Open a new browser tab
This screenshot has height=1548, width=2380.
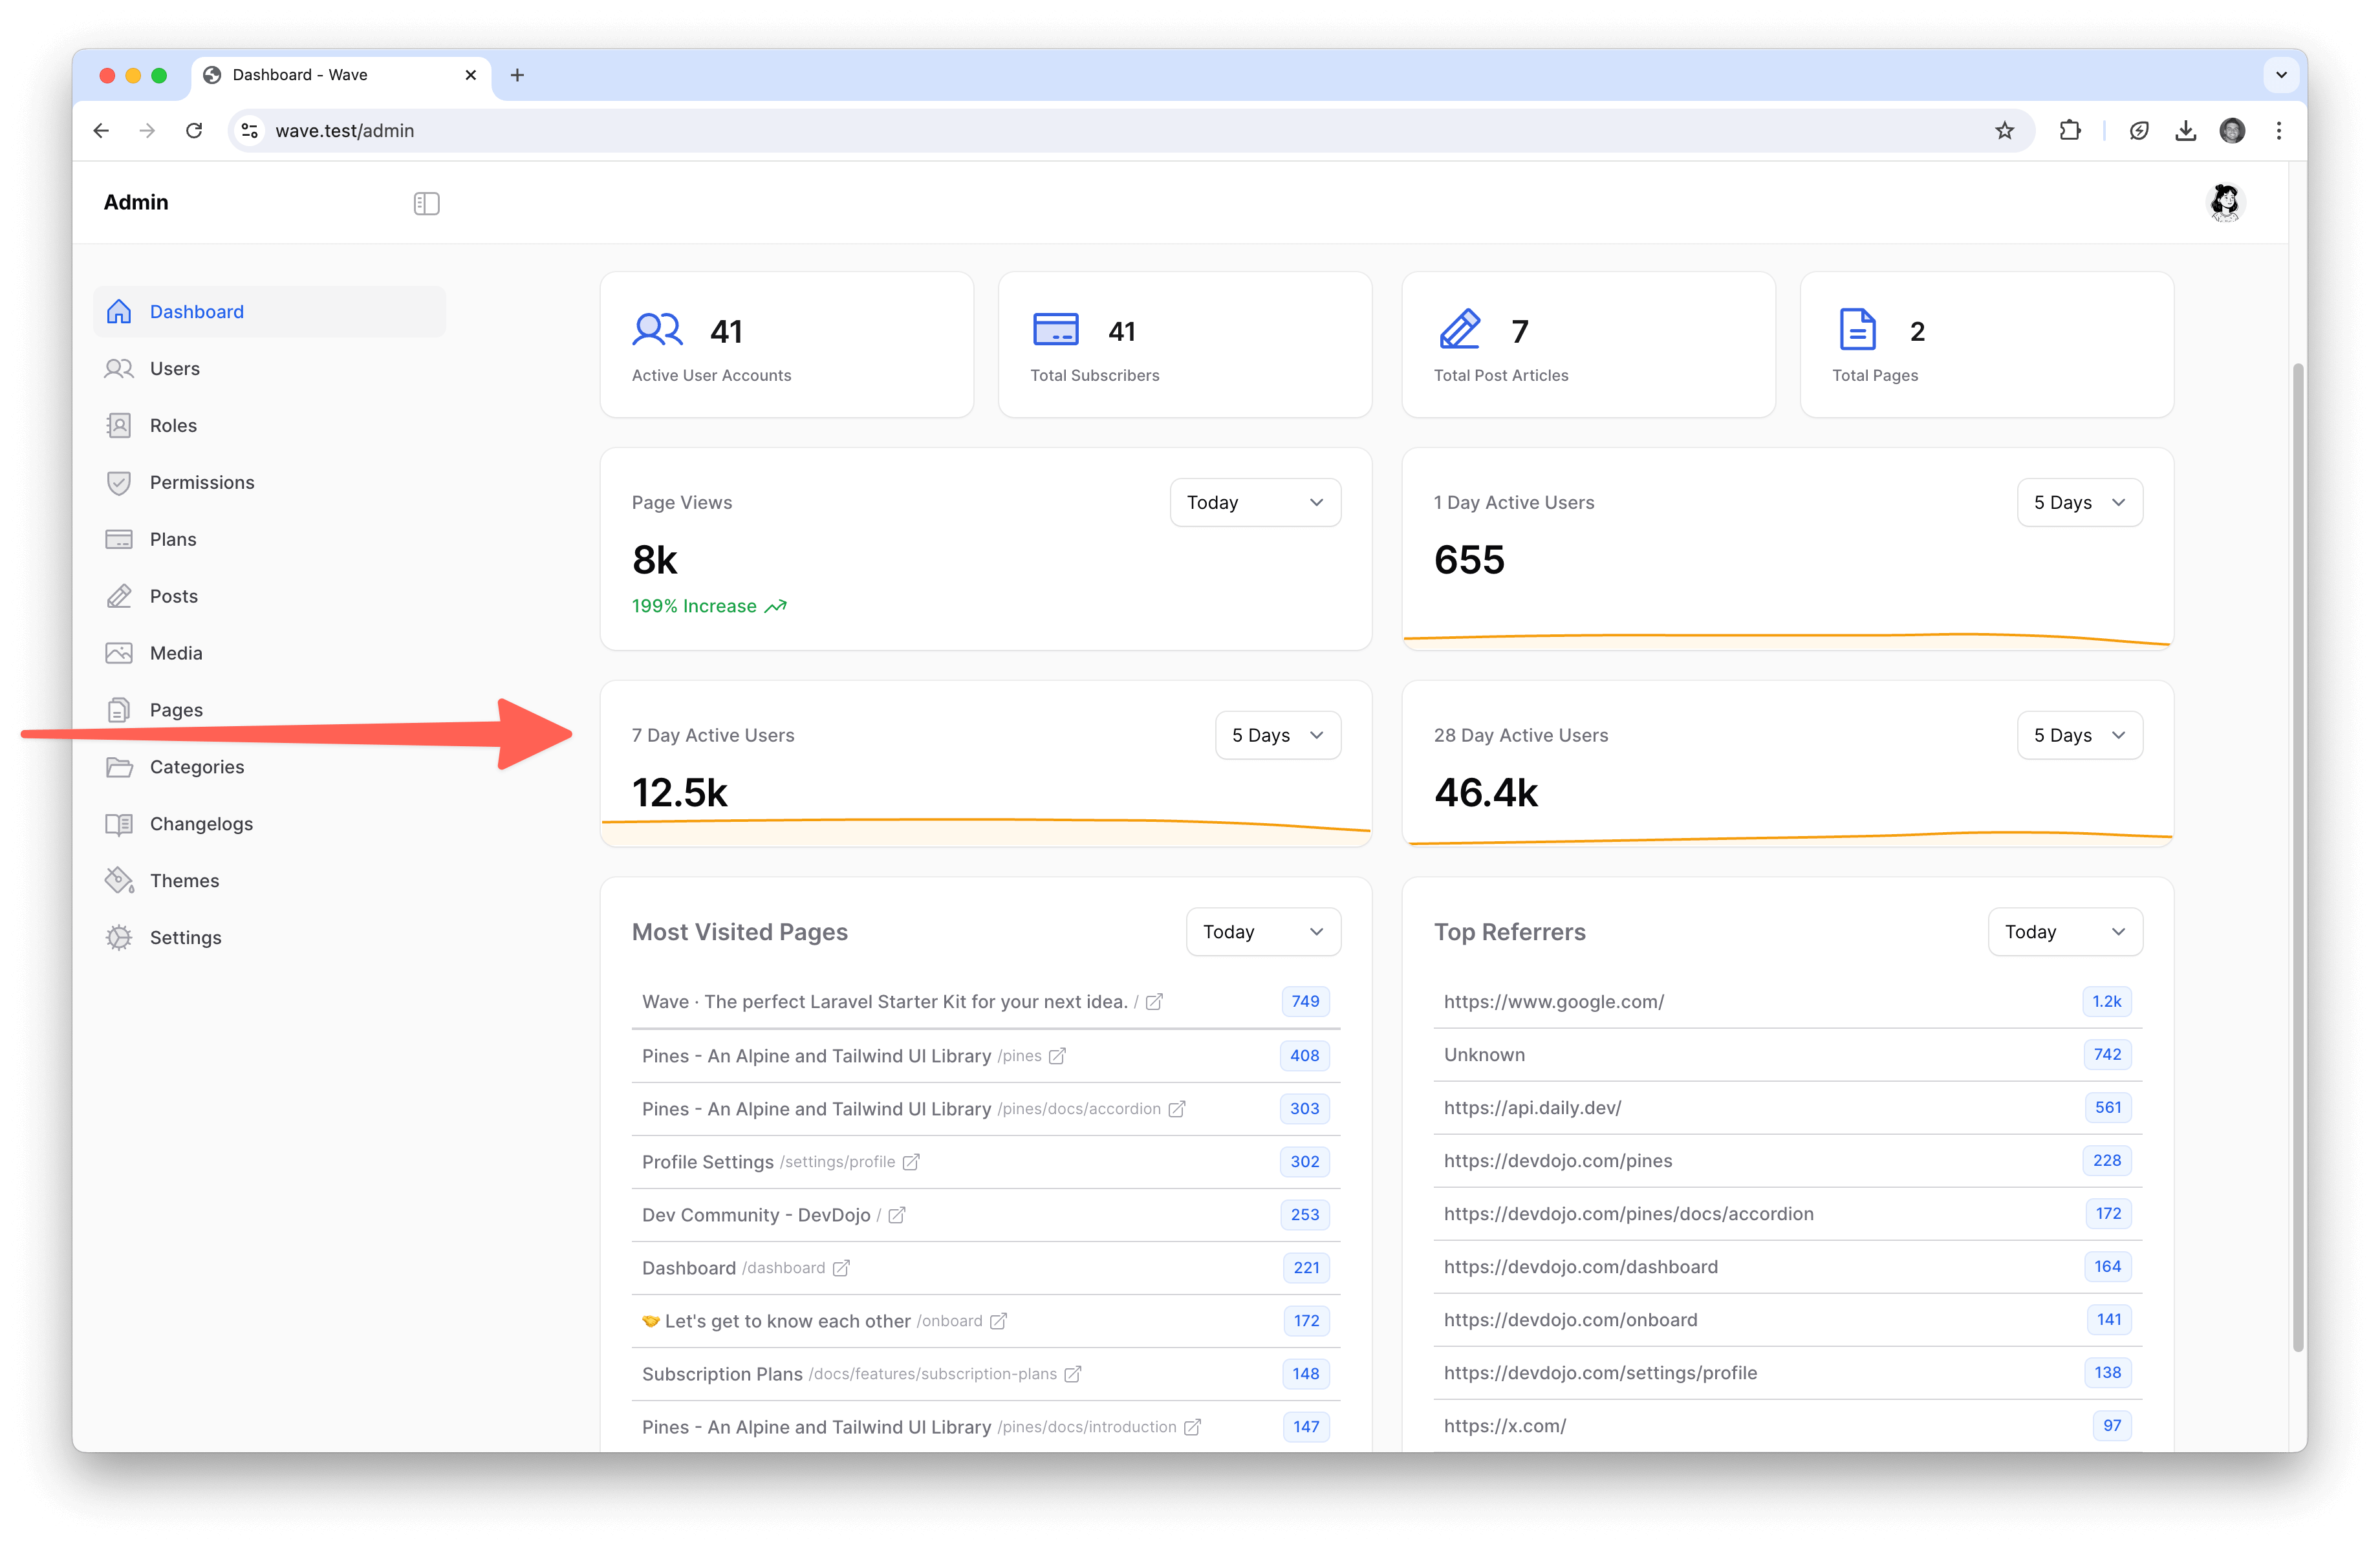[x=517, y=75]
